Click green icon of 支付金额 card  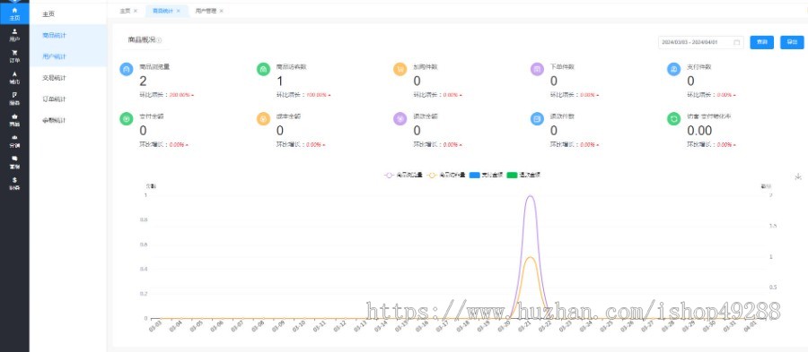tap(127, 119)
